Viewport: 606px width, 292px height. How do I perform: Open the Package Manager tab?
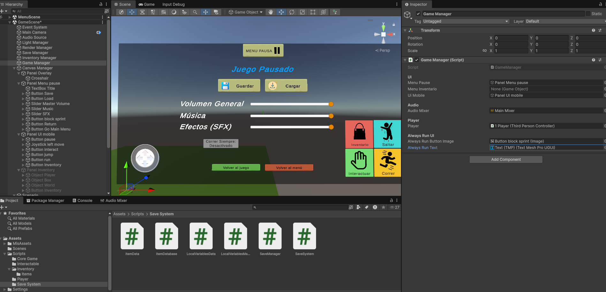point(45,200)
